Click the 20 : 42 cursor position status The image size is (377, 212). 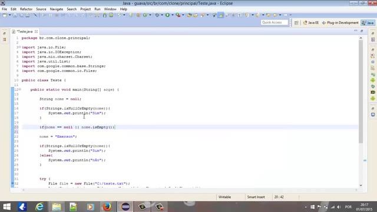pos(279,197)
